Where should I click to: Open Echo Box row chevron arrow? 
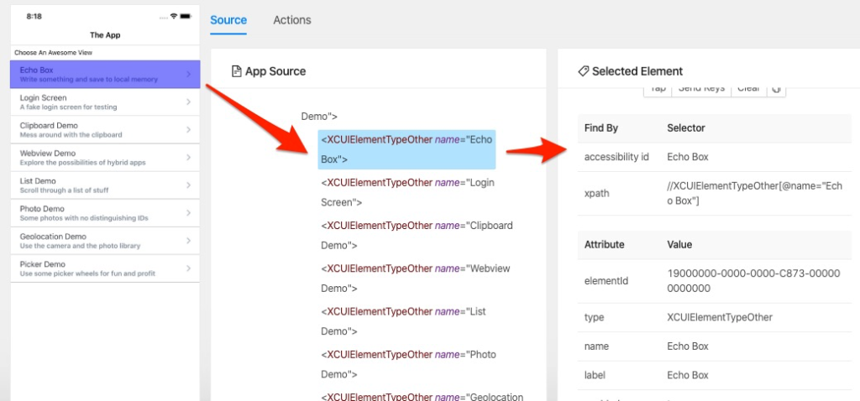coord(188,75)
